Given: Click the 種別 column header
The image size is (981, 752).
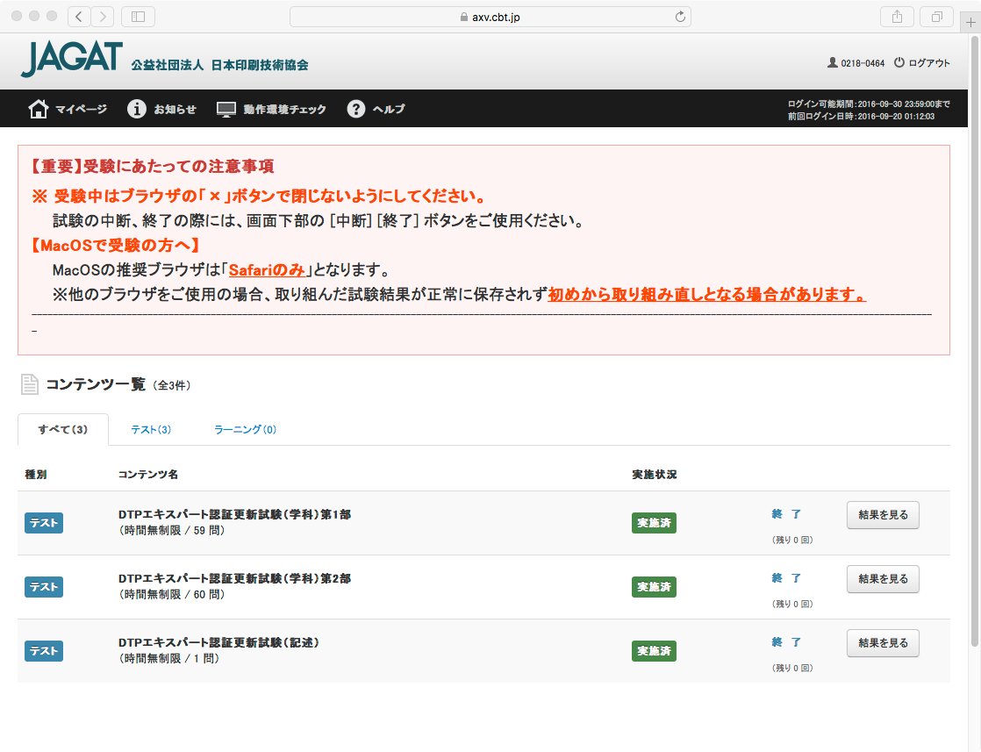Looking at the screenshot, I should click(x=36, y=474).
